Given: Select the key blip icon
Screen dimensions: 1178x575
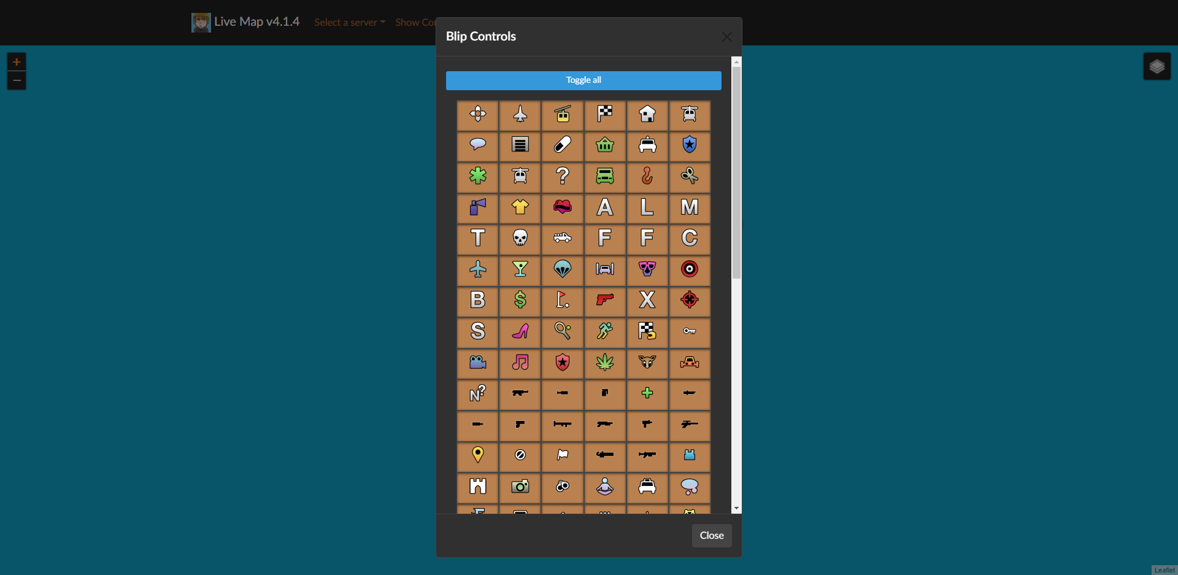Looking at the screenshot, I should (690, 332).
